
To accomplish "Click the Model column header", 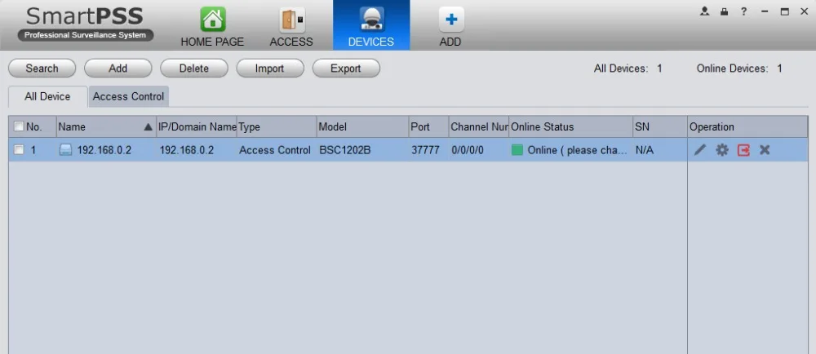I will point(363,127).
